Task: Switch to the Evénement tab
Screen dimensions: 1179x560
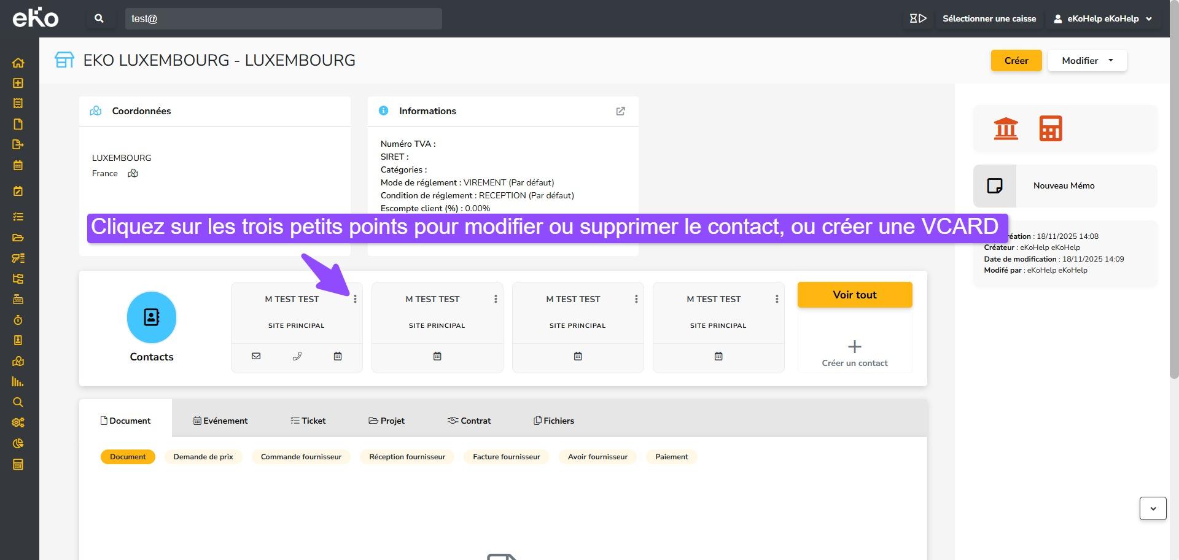Action: click(x=220, y=421)
